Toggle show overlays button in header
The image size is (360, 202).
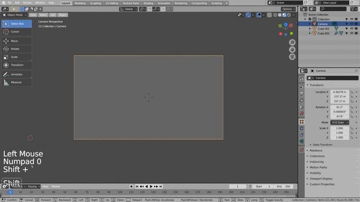pyautogui.click(x=259, y=15)
